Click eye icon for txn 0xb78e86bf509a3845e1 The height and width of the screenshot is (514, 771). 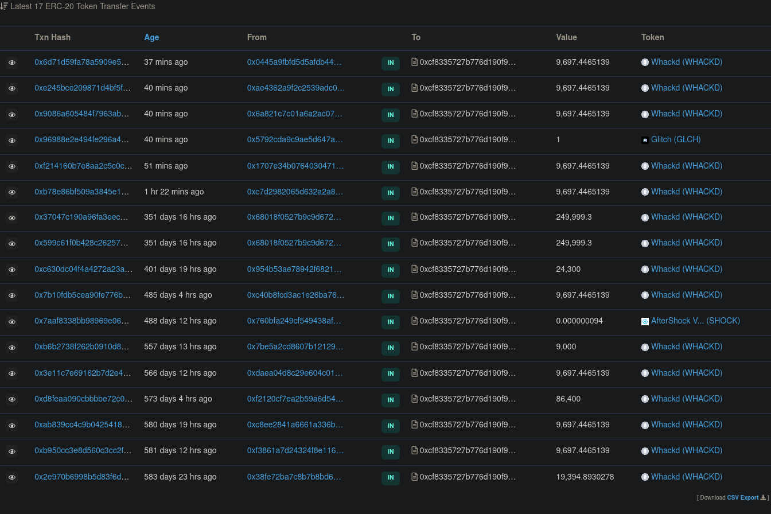tap(11, 193)
